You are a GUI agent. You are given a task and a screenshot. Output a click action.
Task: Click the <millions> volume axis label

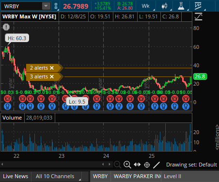pyautogui.click(x=217, y=137)
